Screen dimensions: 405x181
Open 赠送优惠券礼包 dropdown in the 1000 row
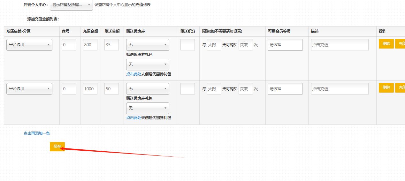148,108
